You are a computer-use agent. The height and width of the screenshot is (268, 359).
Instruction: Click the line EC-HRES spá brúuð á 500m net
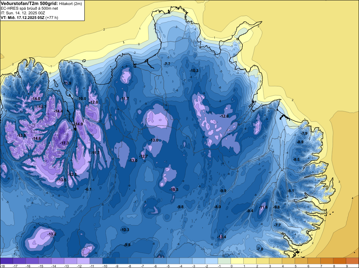(29, 8)
